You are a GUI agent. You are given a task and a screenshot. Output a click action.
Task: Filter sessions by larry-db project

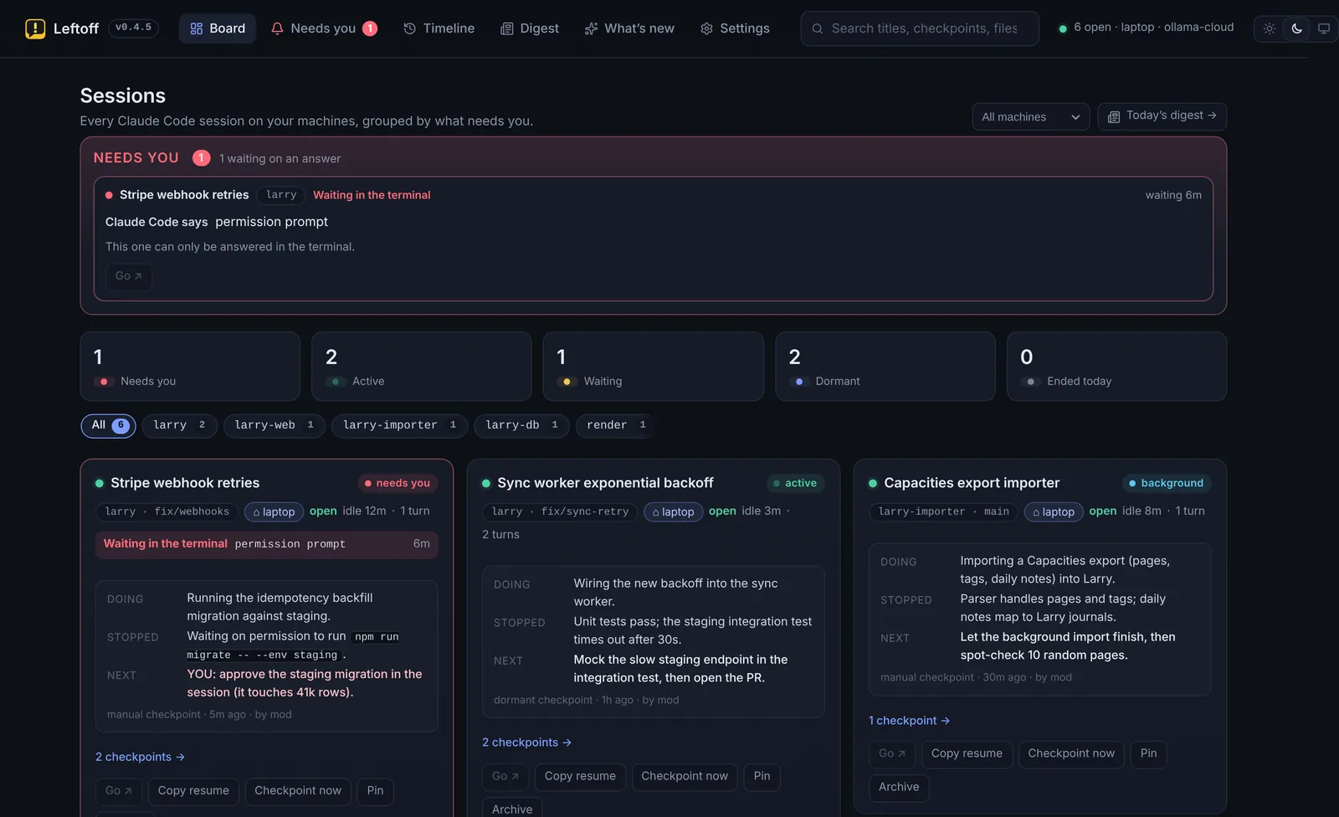[522, 425]
